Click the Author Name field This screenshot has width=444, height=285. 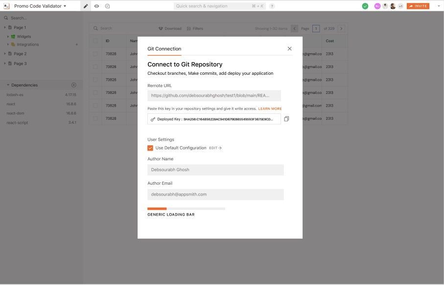tap(215, 170)
